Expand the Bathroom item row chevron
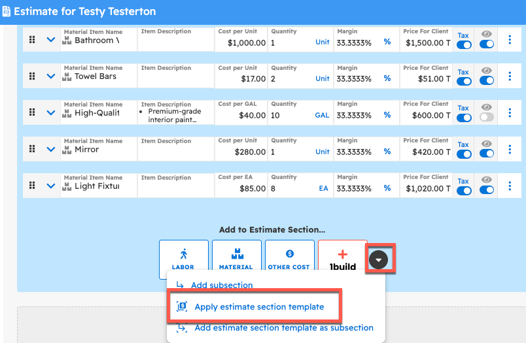Viewport: 526px width, 343px height. [x=51, y=40]
